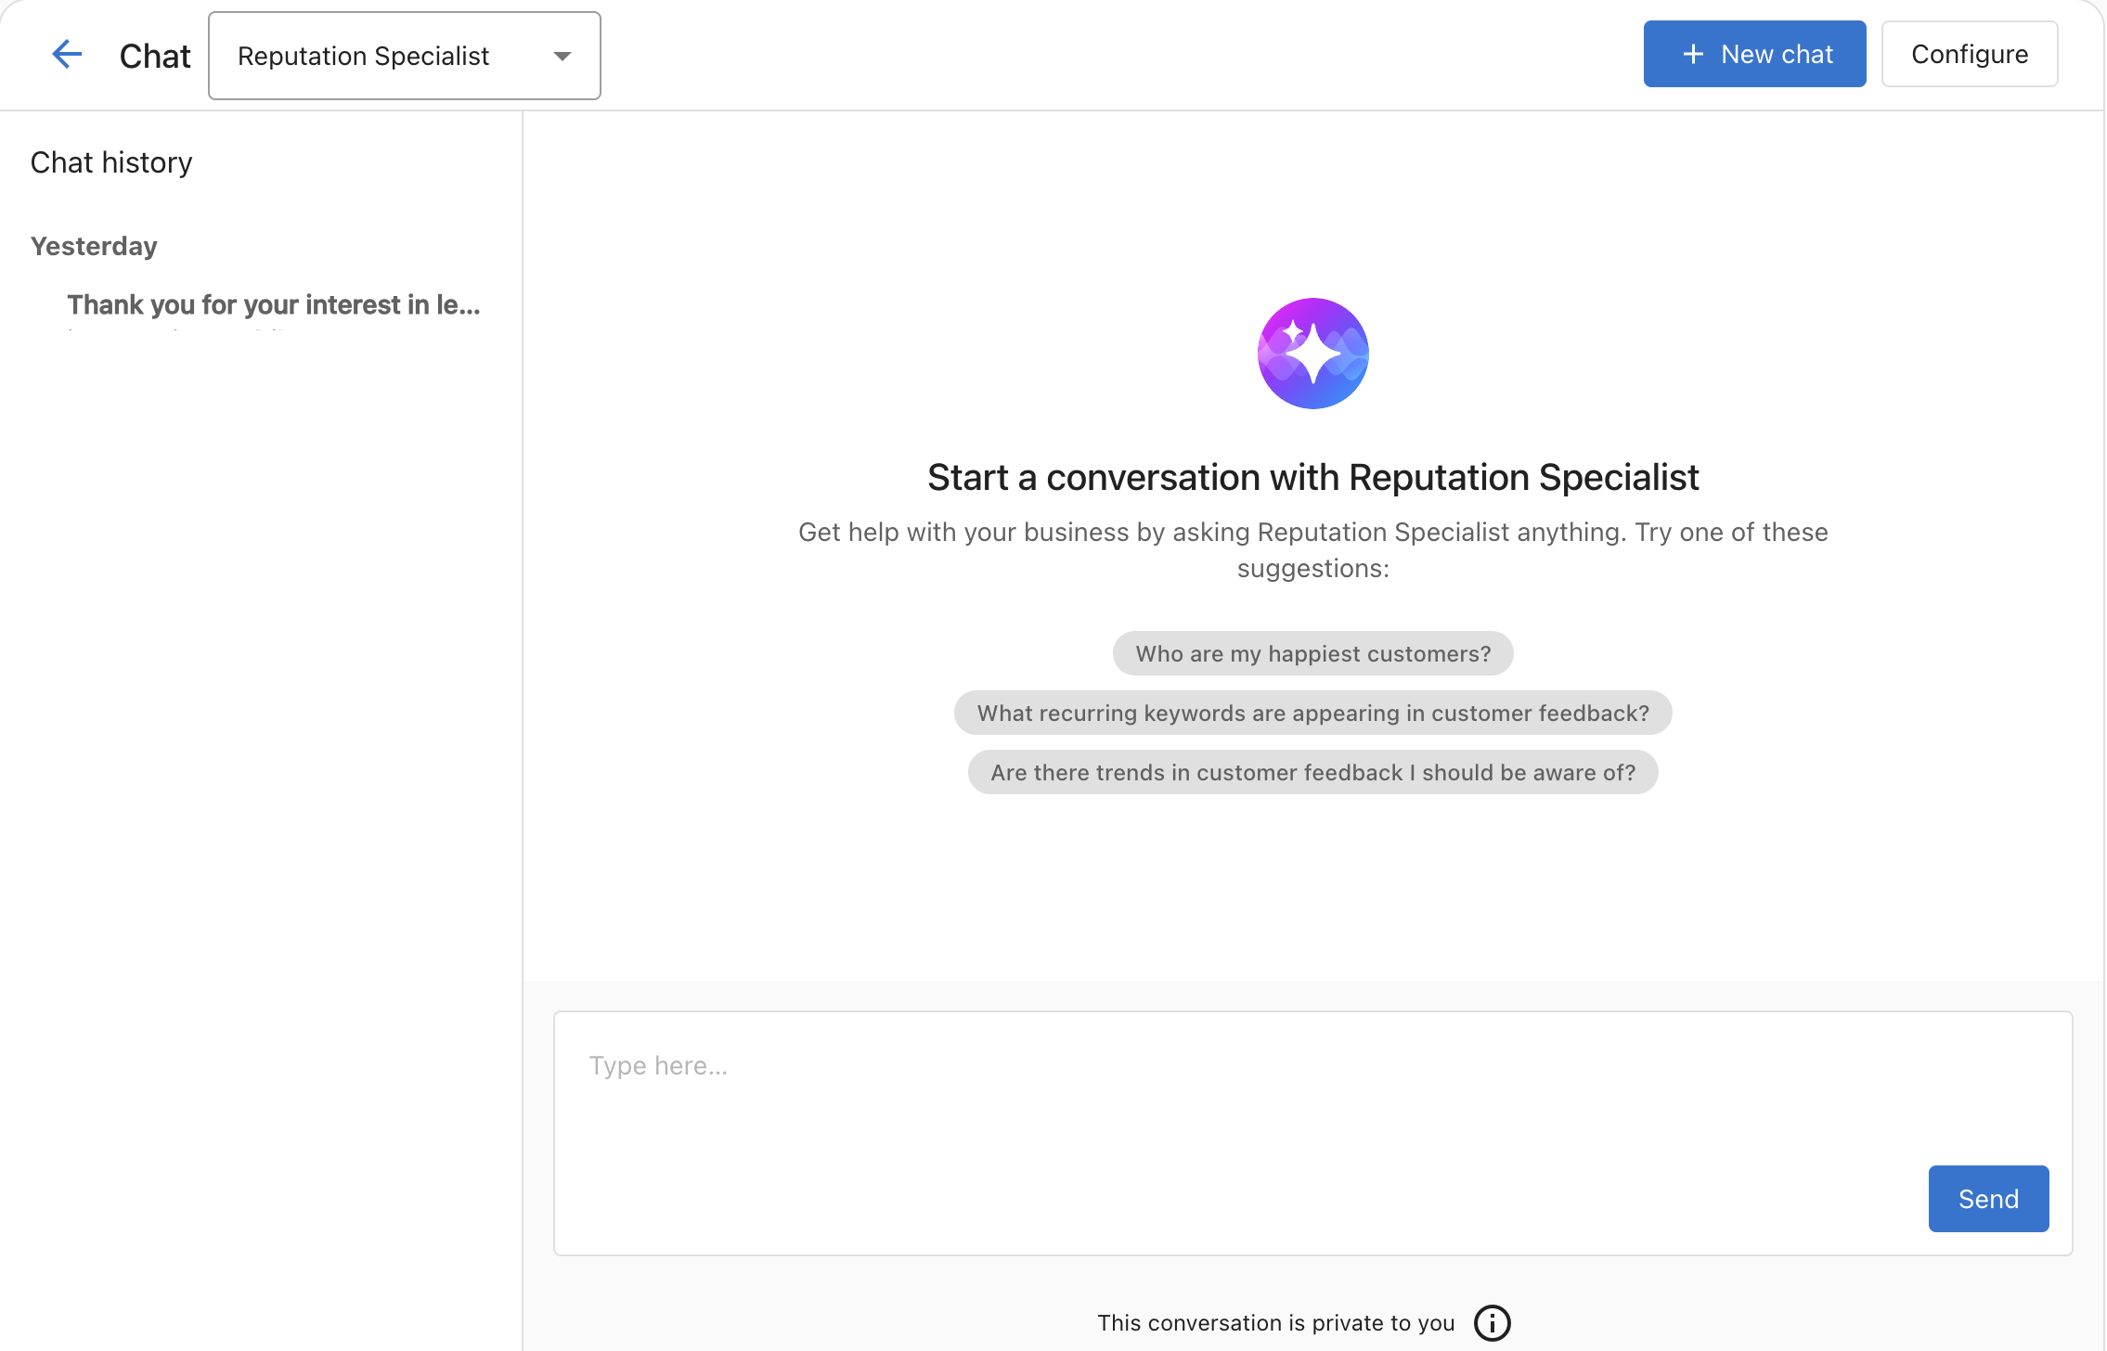Open yesterday's chat 'Thank you for your interest'

pyautogui.click(x=273, y=304)
